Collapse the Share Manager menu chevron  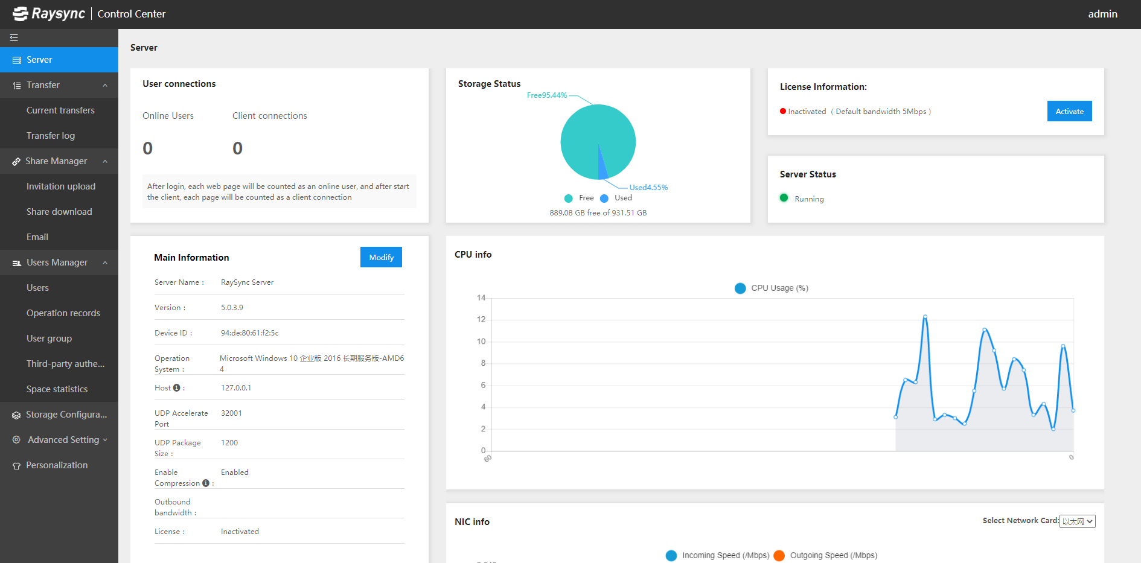[105, 162]
